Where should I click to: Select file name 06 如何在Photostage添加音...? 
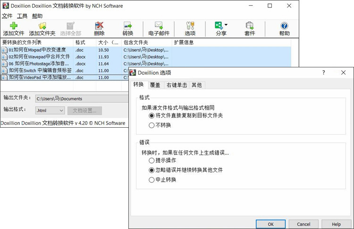[39, 64]
